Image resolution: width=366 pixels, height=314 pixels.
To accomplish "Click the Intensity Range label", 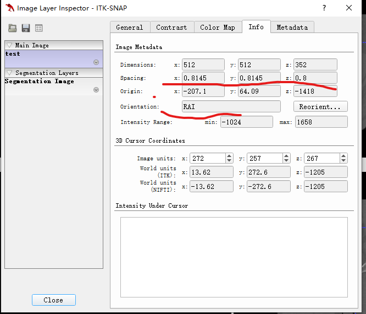I will pos(146,122).
